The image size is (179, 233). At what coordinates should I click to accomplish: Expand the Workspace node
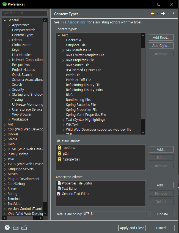(9, 120)
